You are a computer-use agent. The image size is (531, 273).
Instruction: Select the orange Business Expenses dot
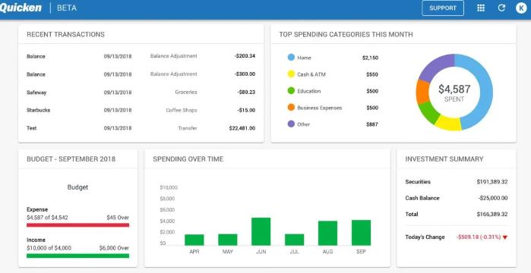pyautogui.click(x=291, y=108)
